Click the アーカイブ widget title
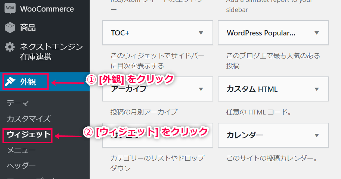The image size is (341, 179). 129,89
